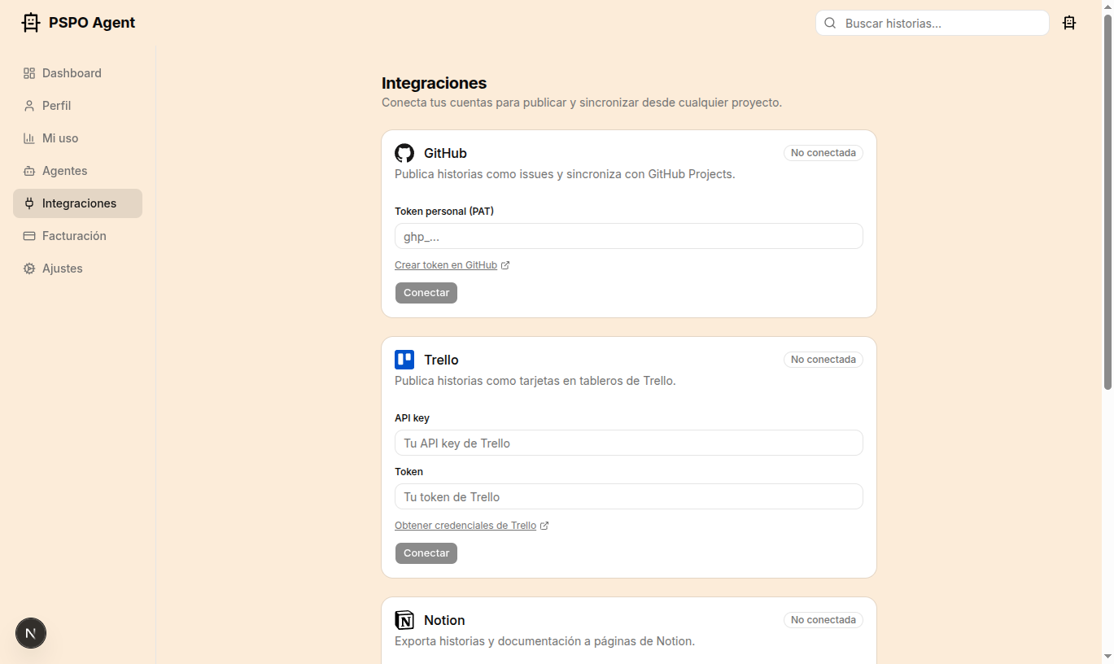Switch to the Dashboard page
The height and width of the screenshot is (664, 1114).
click(x=72, y=72)
